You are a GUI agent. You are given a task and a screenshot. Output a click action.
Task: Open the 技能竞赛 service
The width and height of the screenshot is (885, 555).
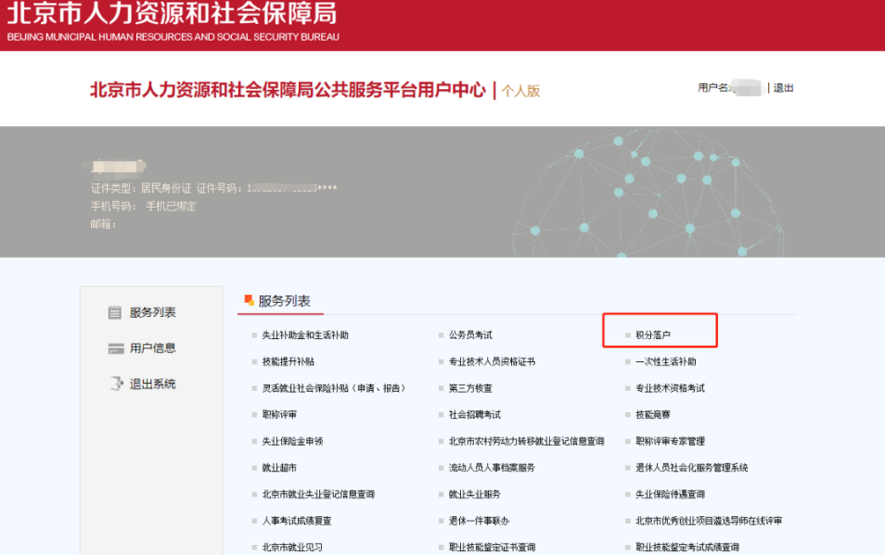point(653,415)
